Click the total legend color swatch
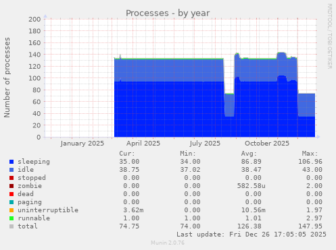336x250 pixels. pyautogui.click(x=11, y=226)
